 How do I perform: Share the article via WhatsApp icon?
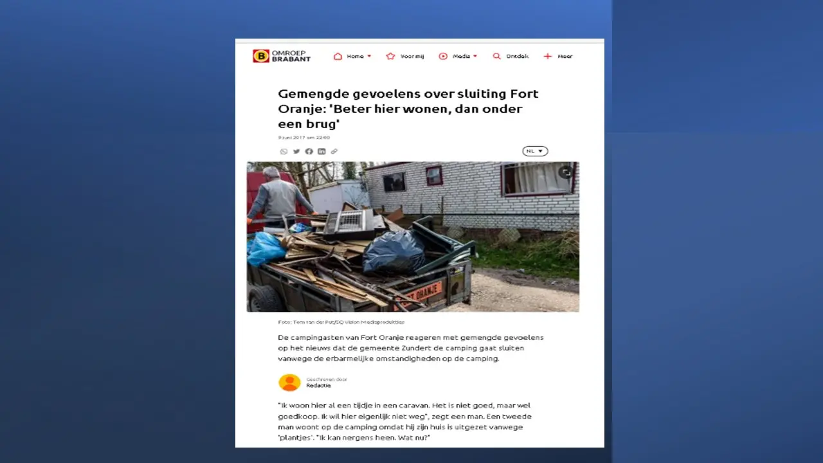point(284,152)
